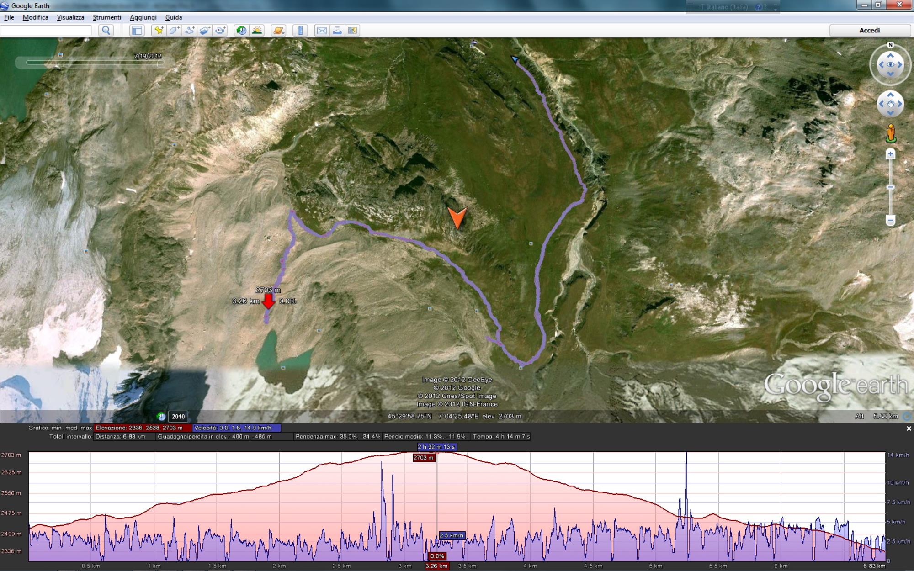Open the File menu
This screenshot has width=914, height=571.
coord(9,17)
